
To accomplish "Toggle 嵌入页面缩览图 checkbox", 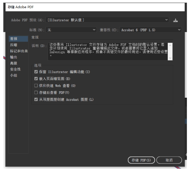I will pos(36,79).
